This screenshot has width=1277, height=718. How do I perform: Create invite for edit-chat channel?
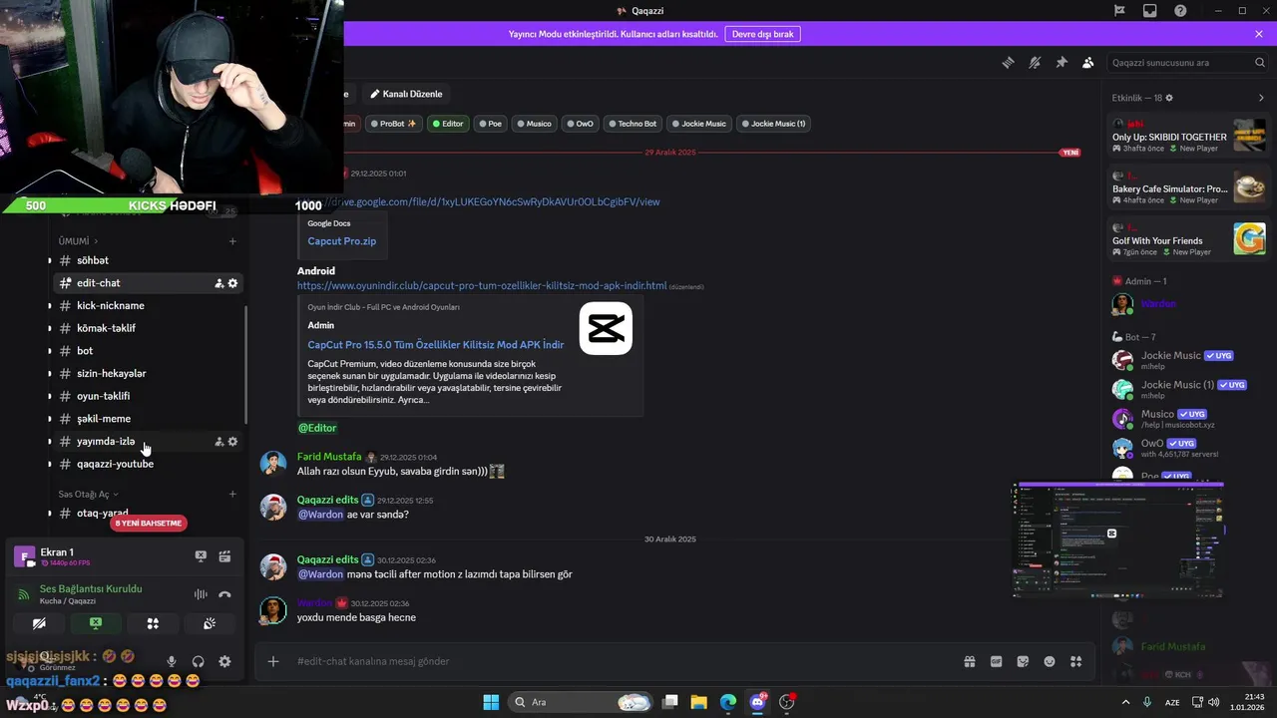[218, 283]
